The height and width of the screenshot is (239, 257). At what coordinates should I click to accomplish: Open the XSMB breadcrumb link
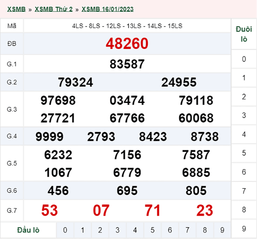click(16, 9)
